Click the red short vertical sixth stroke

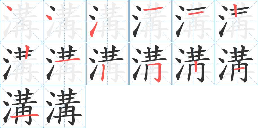[x=235, y=11]
